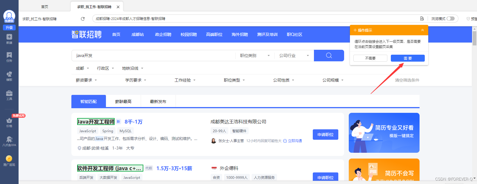Expand the 职位类型 job type filter
This screenshot has width=477, height=184.
234,80
